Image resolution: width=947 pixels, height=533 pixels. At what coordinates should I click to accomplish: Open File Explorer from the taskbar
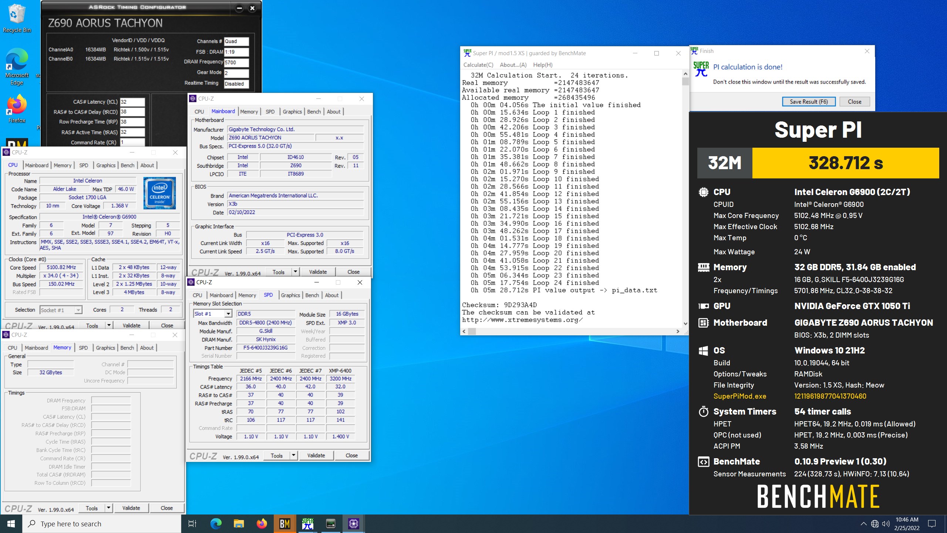tap(239, 524)
